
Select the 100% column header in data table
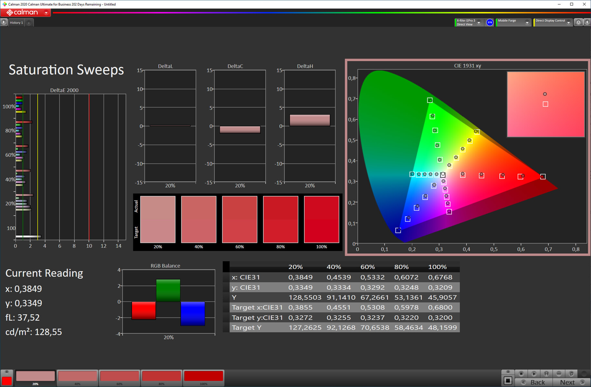[437, 267]
